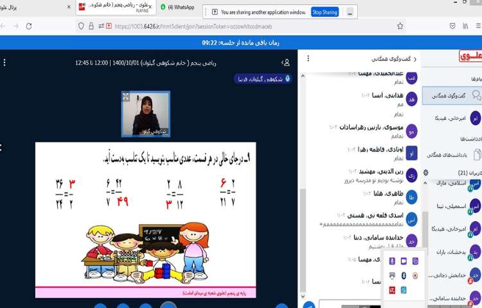This screenshot has height=308, width=482.
Task: Click the red Avira antivirus tray icon
Action: [x=392, y=290]
